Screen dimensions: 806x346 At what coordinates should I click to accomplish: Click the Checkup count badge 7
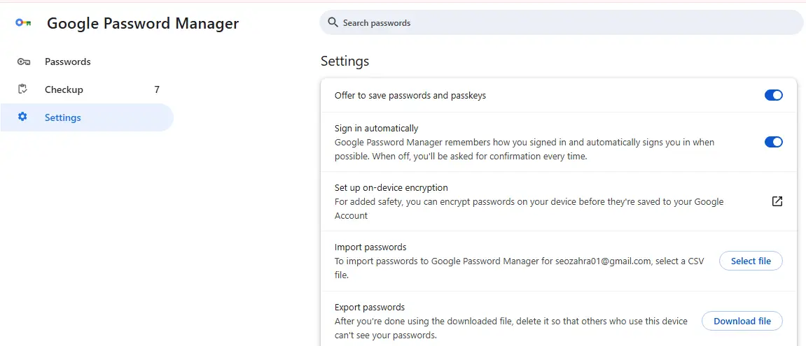[157, 89]
